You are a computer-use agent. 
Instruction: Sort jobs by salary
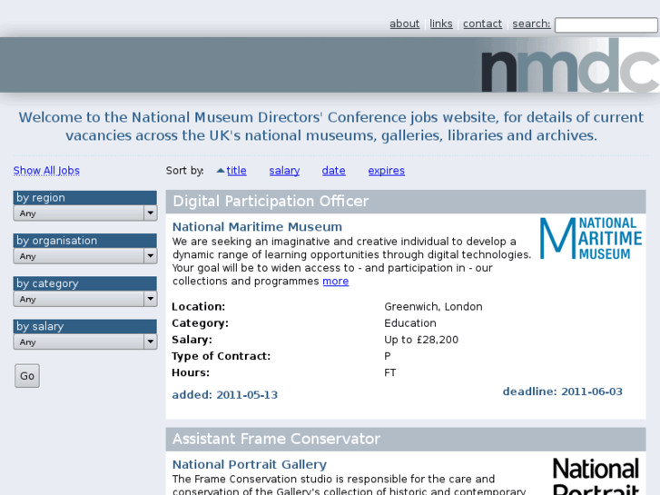(284, 171)
